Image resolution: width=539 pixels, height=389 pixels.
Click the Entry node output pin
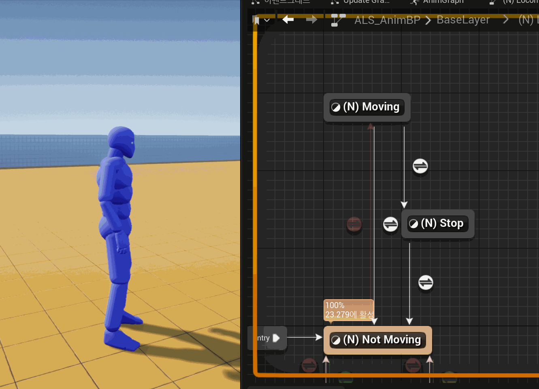point(276,338)
